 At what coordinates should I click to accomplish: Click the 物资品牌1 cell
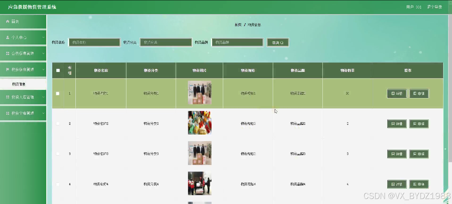coord(298,93)
